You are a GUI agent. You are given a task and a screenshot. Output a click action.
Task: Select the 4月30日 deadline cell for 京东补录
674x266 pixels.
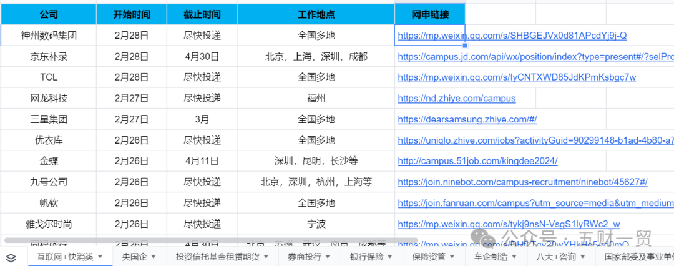(202, 56)
